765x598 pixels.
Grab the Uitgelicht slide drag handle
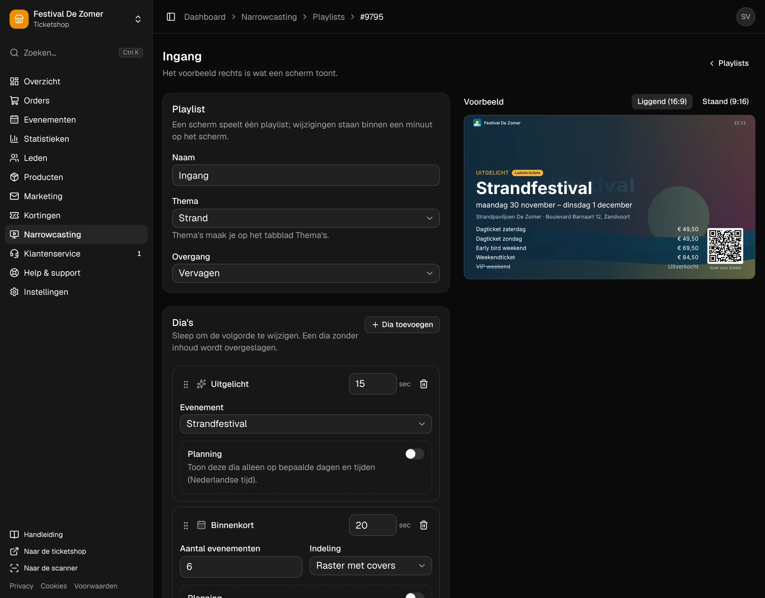click(186, 385)
